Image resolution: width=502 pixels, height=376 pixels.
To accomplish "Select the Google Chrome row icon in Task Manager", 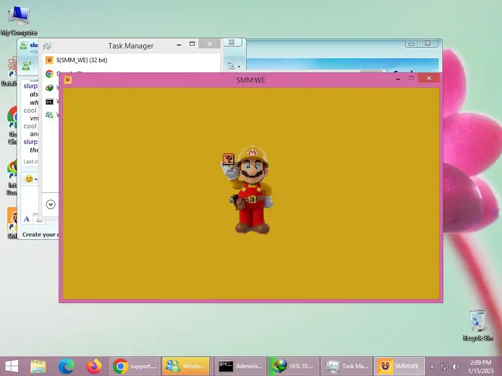I will [x=50, y=74].
